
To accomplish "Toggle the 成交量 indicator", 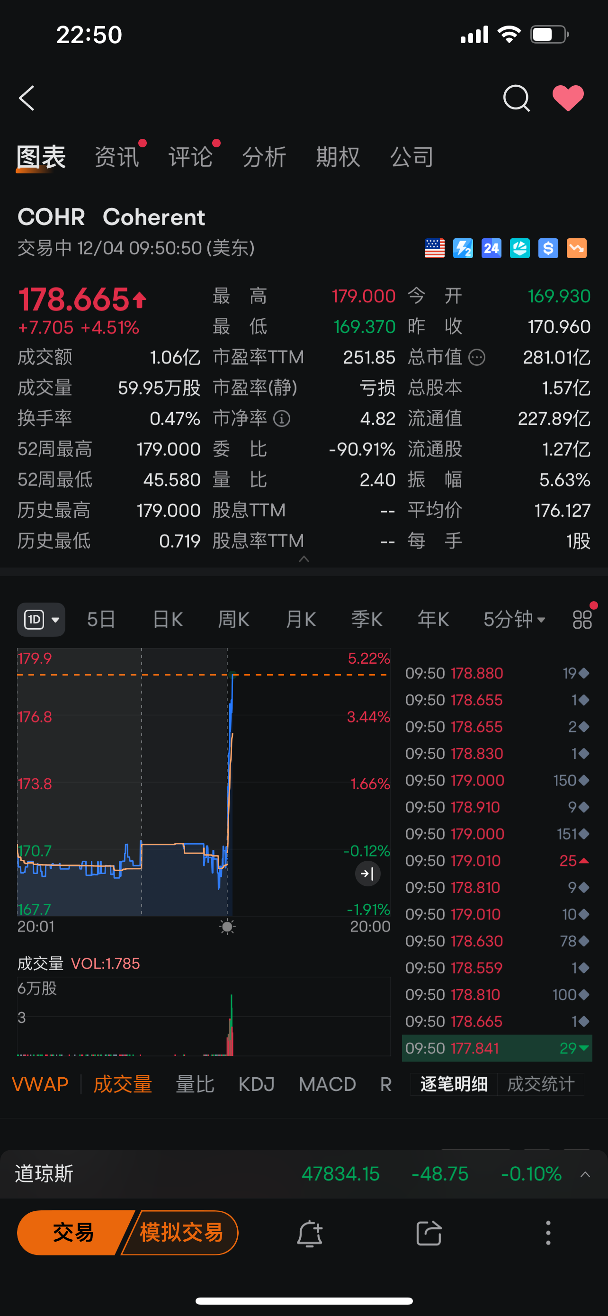I will tap(123, 1084).
